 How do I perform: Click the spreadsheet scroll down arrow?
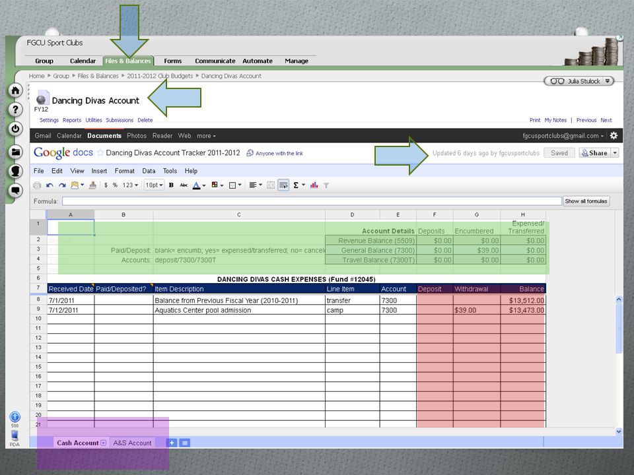point(619,431)
